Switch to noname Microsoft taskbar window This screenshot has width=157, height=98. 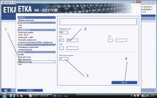click(x=40, y=96)
